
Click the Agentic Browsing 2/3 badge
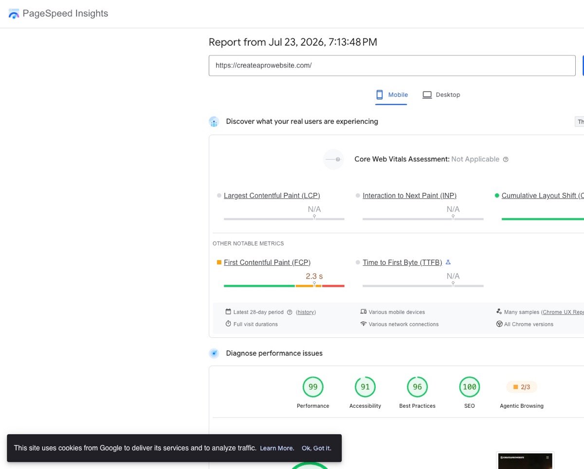click(x=522, y=387)
